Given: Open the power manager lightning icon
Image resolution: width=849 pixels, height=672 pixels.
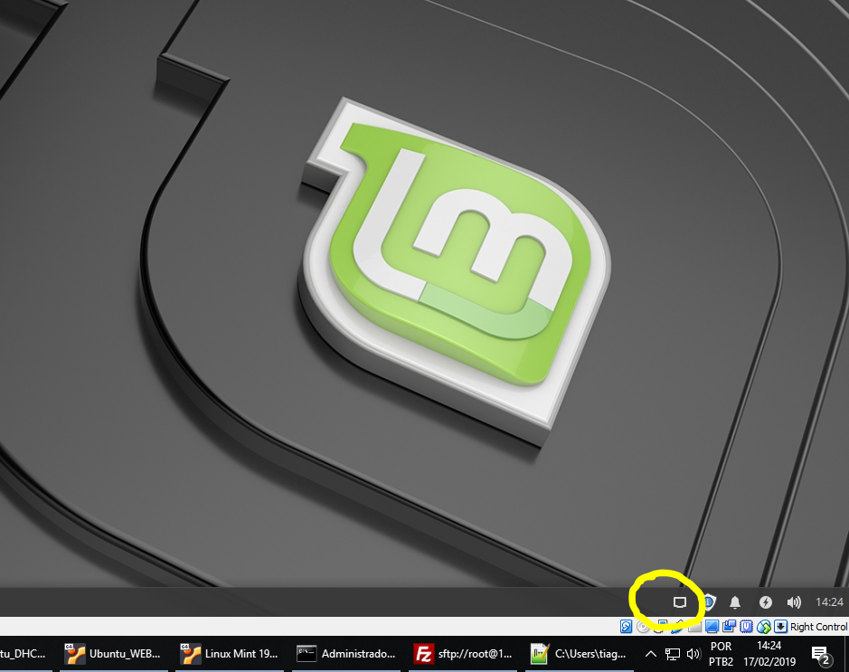Looking at the screenshot, I should (x=765, y=602).
